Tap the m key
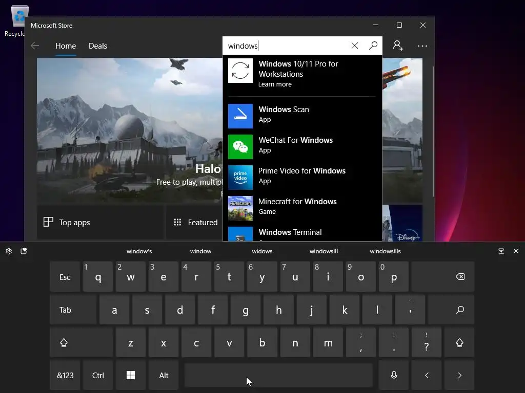The image size is (525, 393). (x=328, y=342)
